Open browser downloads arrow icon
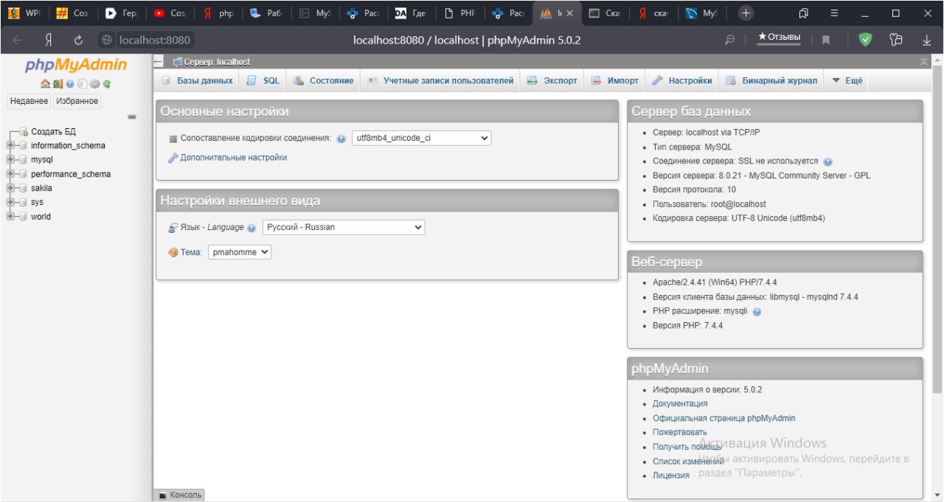 pyautogui.click(x=926, y=41)
